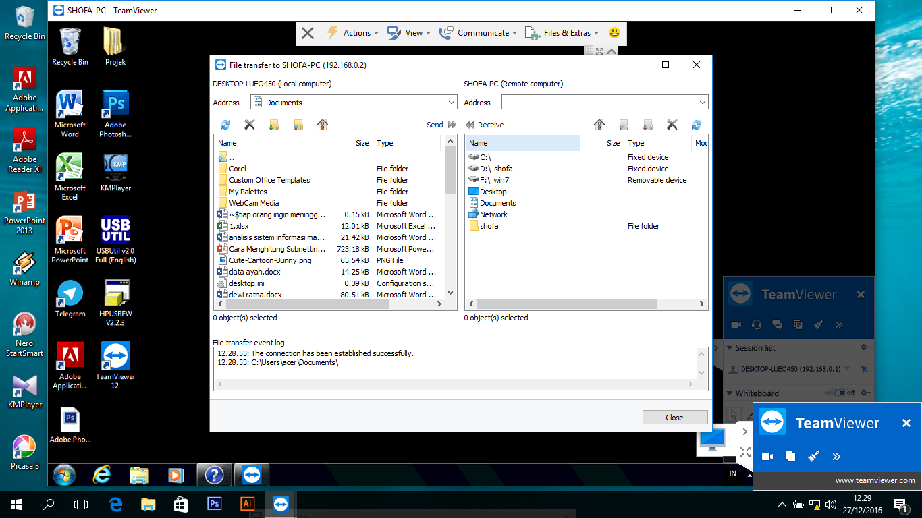
Task: Open voice over IP headset icon
Action: click(x=757, y=324)
